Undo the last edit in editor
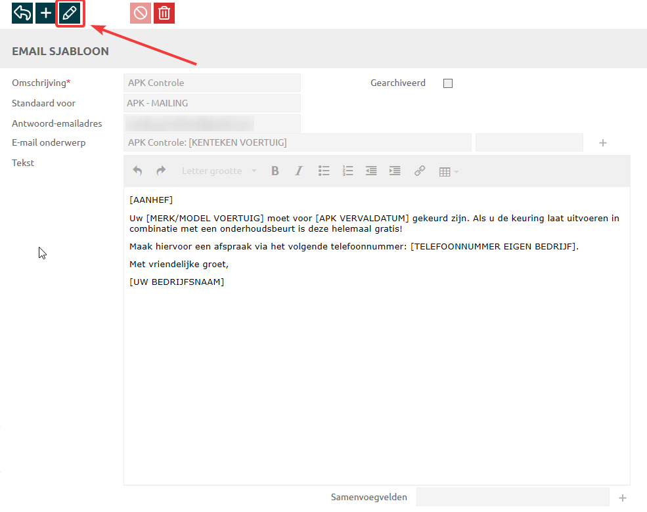 point(137,171)
